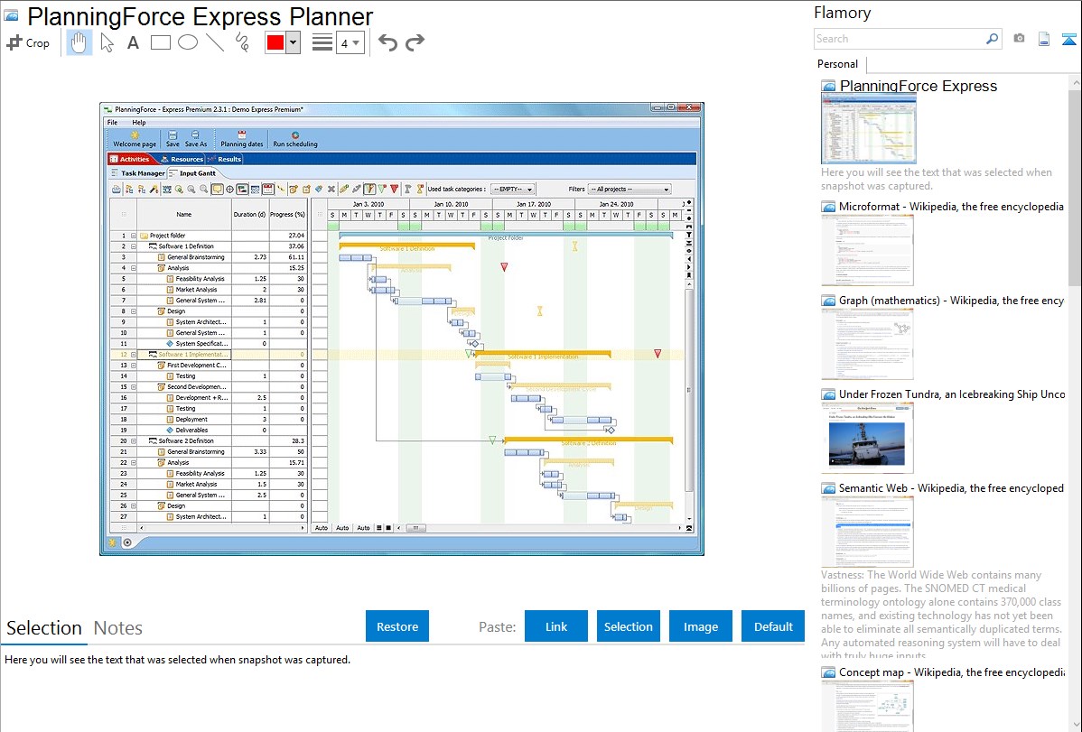Click the Selection paste button
The width and height of the screenshot is (1082, 732).
coord(629,626)
